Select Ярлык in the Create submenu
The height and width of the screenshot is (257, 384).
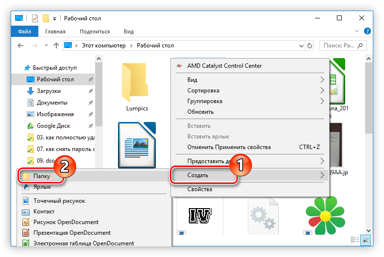point(94,187)
